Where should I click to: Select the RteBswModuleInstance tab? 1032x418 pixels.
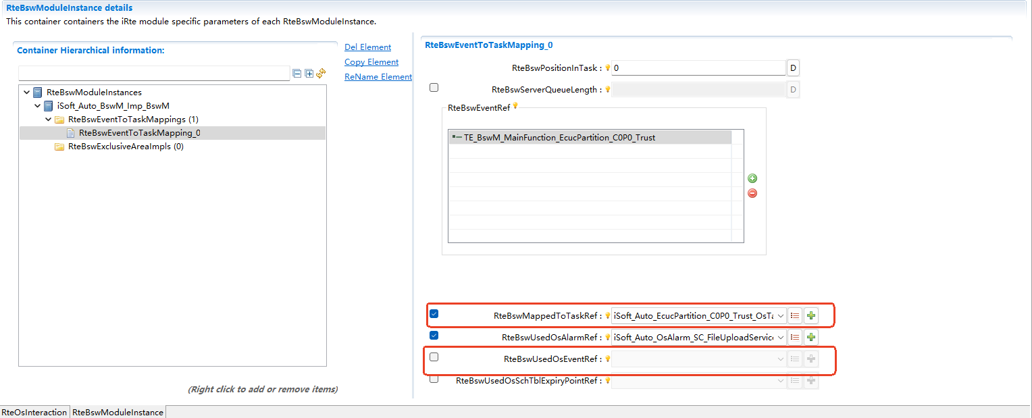[118, 412]
